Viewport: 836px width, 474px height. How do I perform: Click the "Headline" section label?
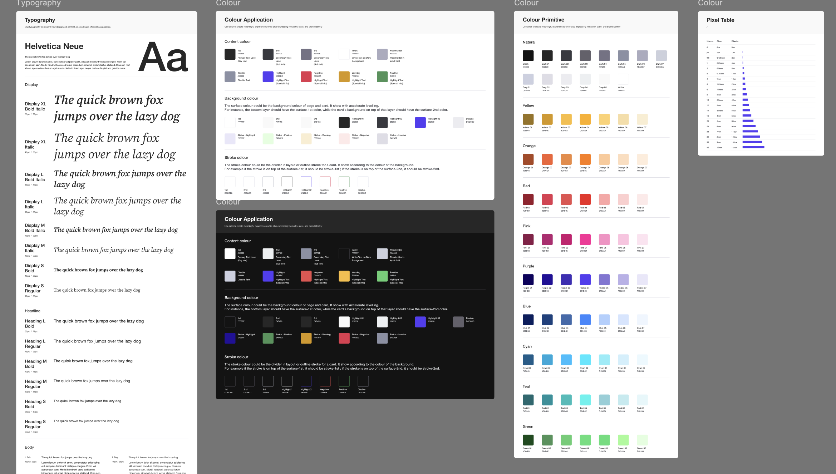click(x=33, y=311)
